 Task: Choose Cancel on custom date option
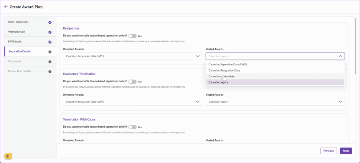[x=275, y=77]
